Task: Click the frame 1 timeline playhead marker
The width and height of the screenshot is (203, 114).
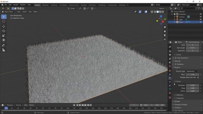Action: click(6, 108)
